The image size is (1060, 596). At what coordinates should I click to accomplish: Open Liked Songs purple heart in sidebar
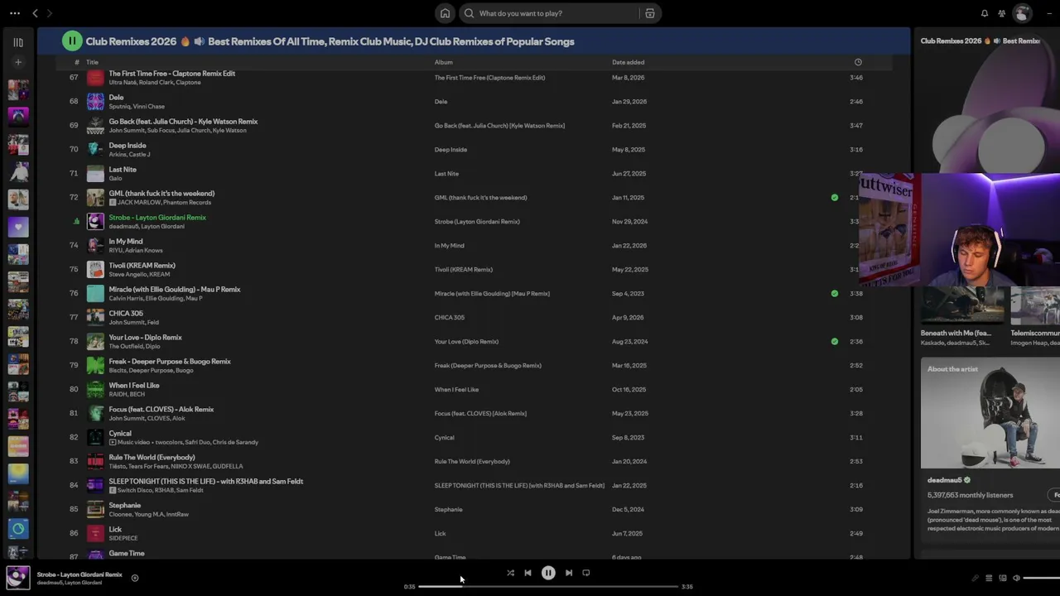tap(18, 226)
